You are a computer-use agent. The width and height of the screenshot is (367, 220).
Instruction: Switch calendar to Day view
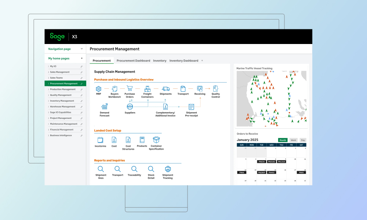[303, 140]
